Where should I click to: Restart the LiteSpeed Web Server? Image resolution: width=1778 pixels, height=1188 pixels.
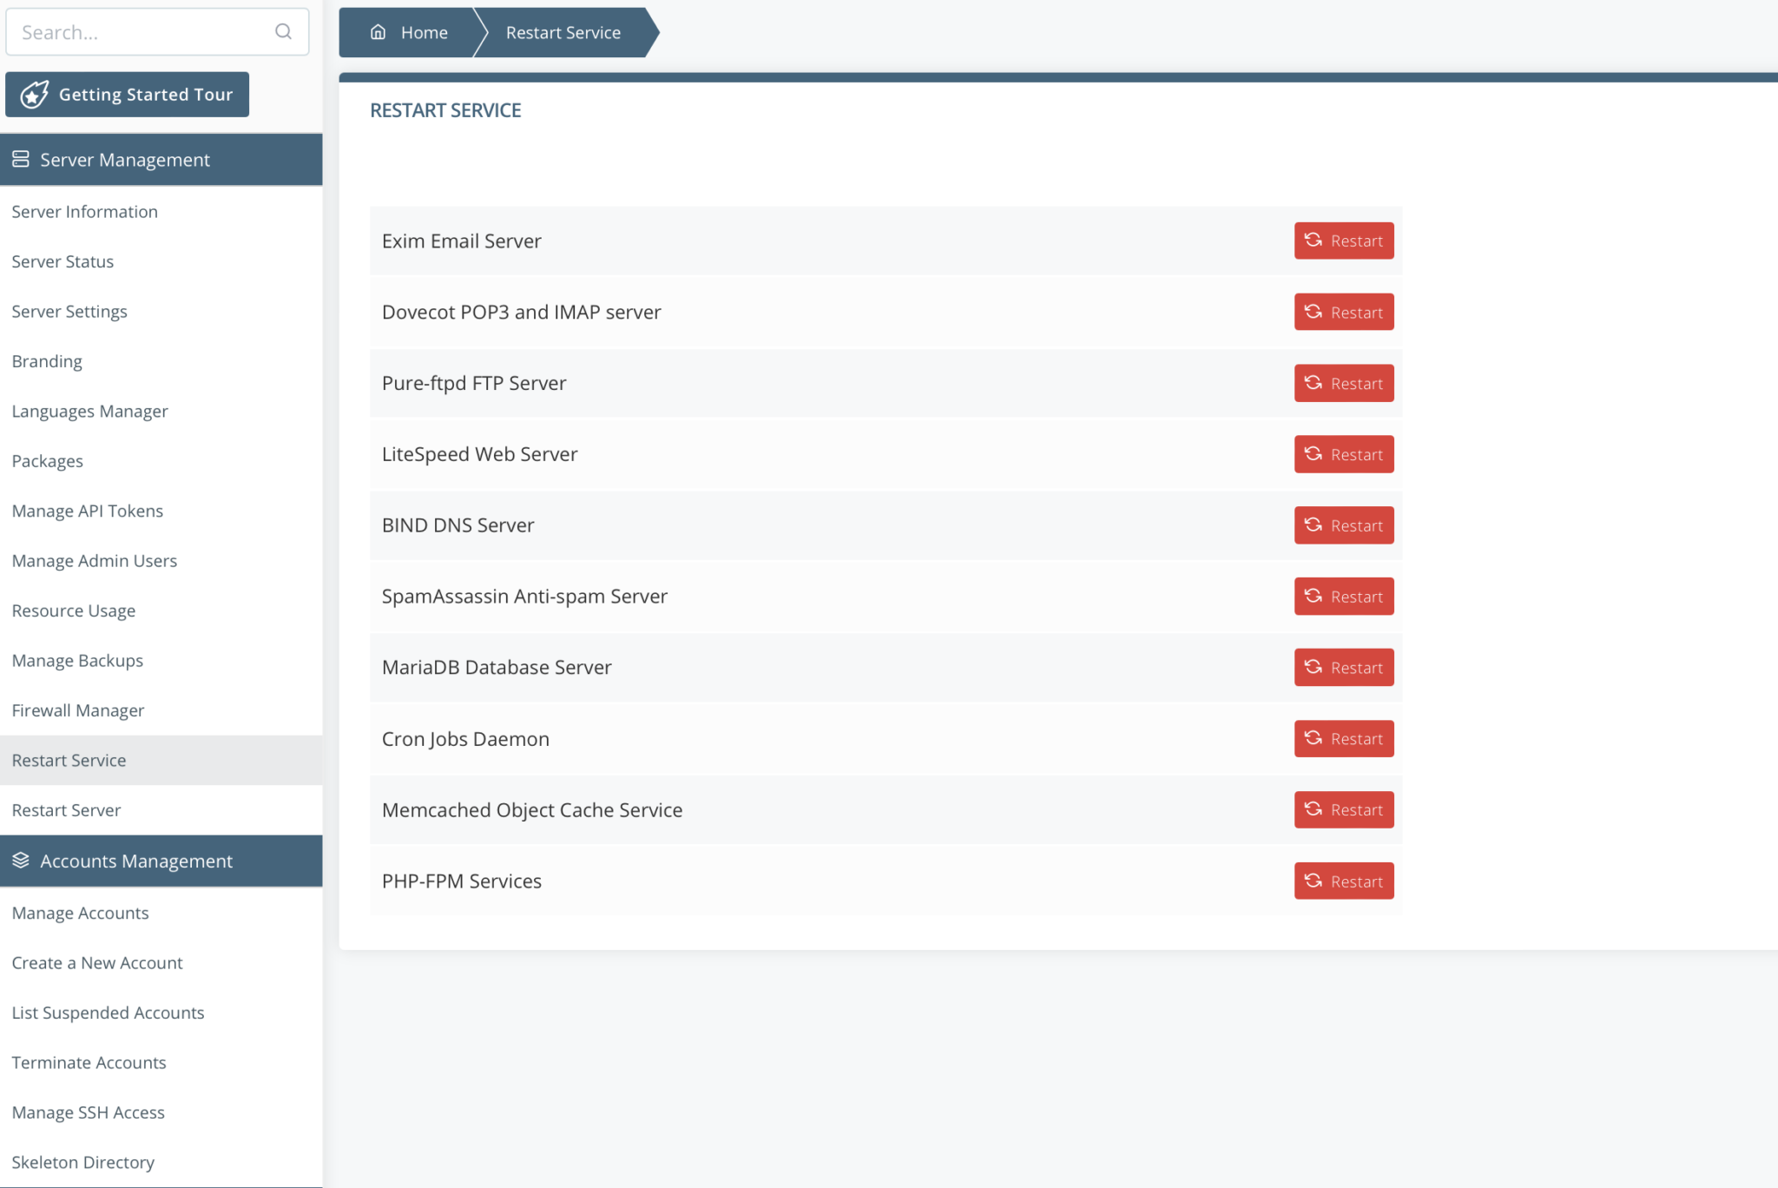tap(1344, 454)
